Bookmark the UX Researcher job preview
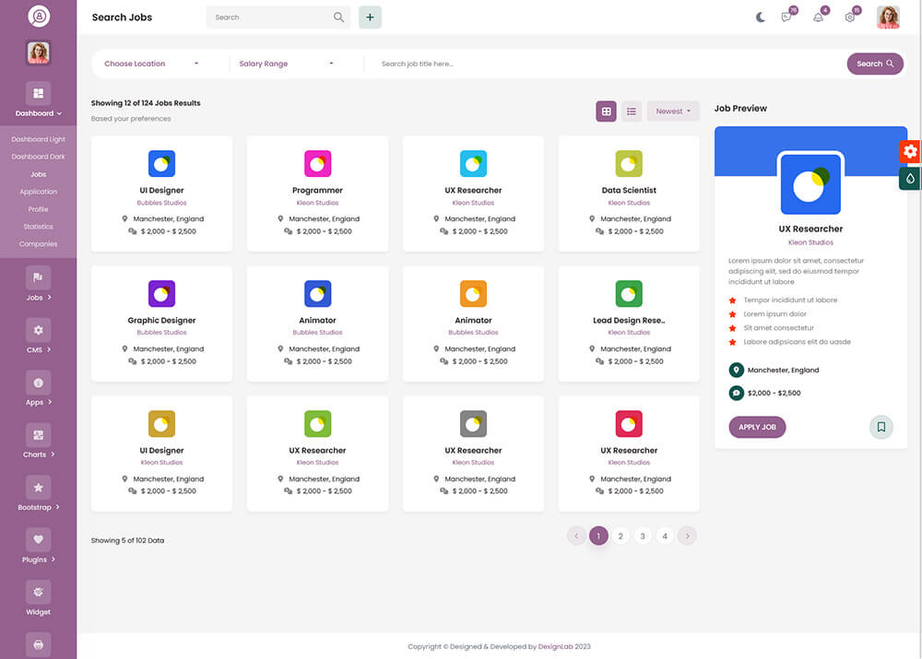922x659 pixels. [881, 427]
